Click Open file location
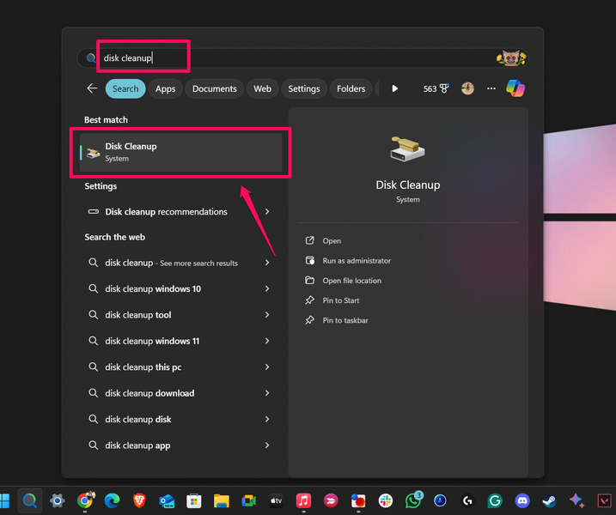This screenshot has width=616, height=515. click(351, 281)
